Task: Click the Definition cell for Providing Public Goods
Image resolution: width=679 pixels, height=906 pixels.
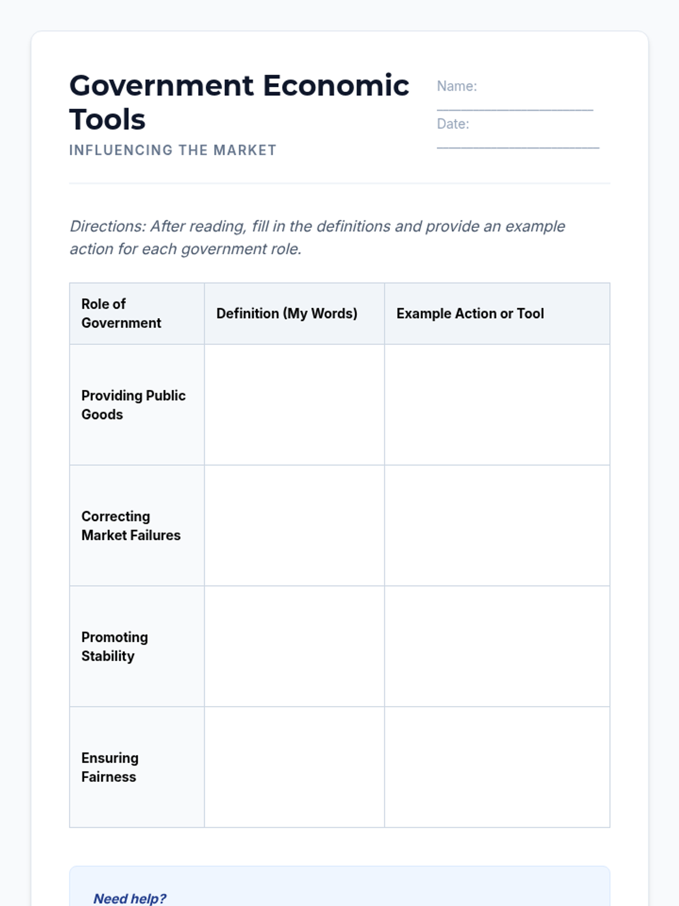Action: tap(294, 405)
